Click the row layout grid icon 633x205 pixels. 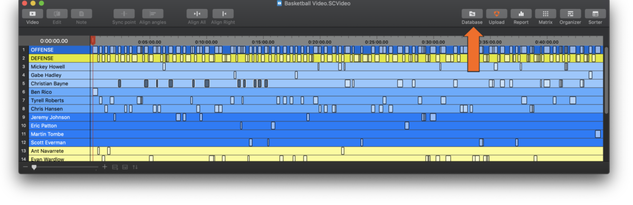125,167
